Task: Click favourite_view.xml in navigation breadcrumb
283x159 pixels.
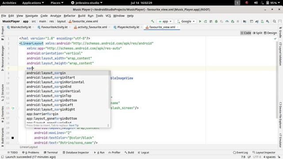Action: pyautogui.click(x=83, y=21)
